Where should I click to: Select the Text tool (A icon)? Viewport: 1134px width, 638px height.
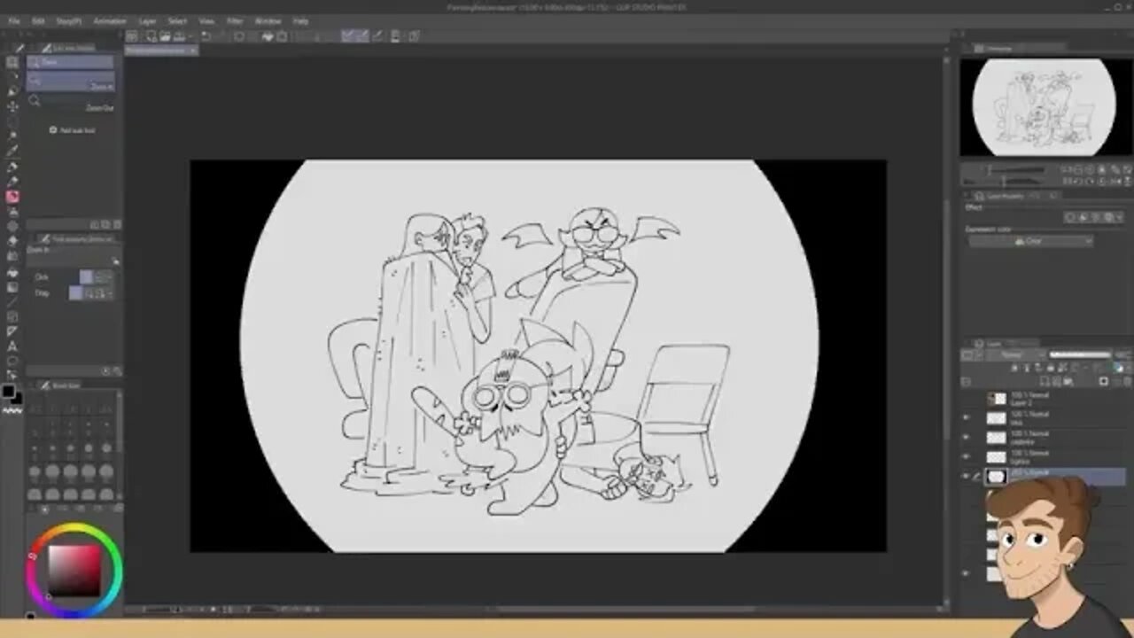coord(12,346)
